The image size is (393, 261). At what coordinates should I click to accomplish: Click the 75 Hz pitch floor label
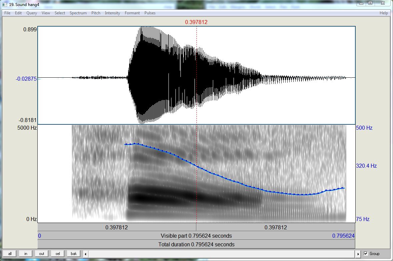pyautogui.click(x=363, y=219)
